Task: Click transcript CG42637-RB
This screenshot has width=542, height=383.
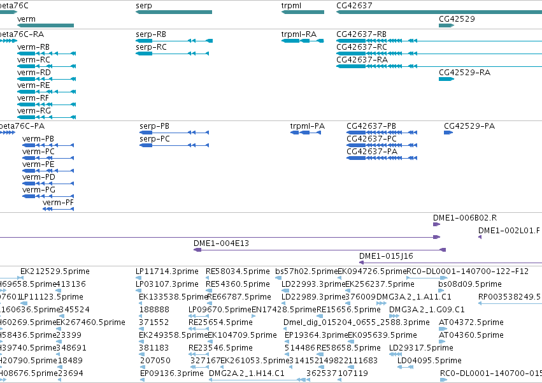Action: click(439, 41)
